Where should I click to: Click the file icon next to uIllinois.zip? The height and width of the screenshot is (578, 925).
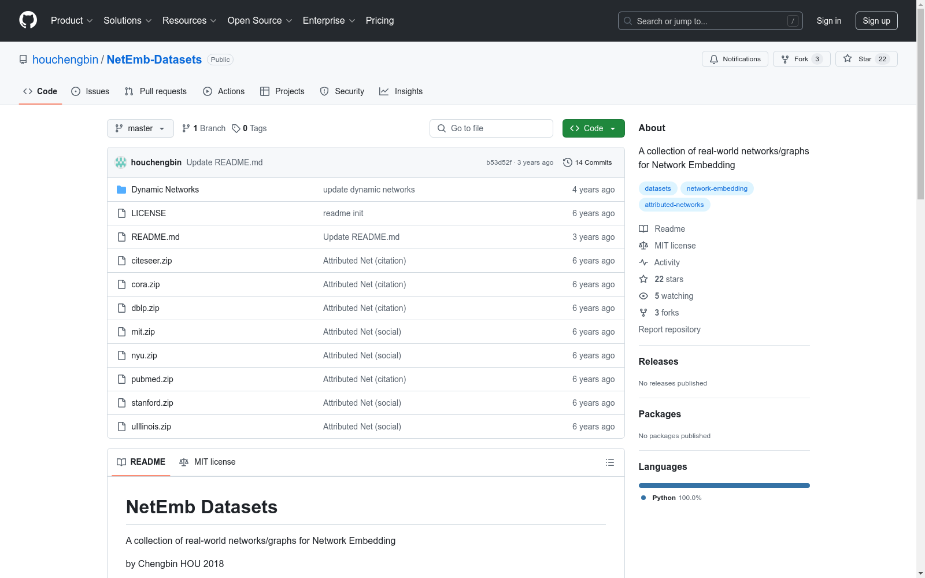(121, 427)
